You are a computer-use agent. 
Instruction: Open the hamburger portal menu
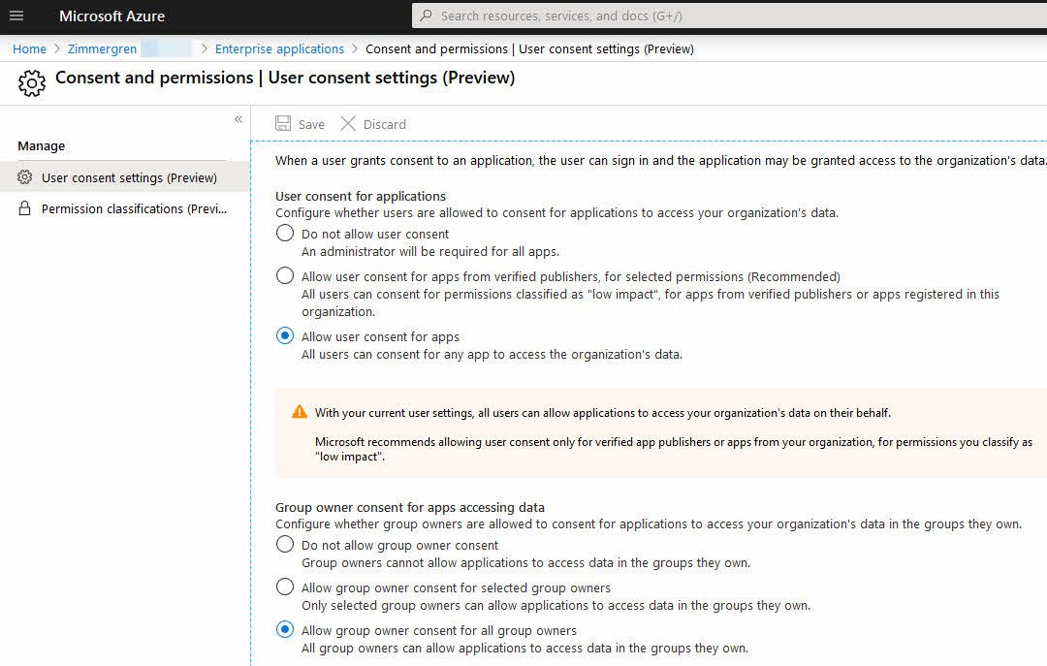(16, 16)
